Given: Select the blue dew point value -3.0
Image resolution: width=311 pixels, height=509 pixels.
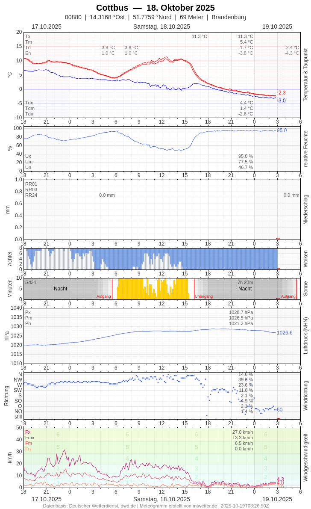Looking at the screenshot, I should [x=281, y=101].
